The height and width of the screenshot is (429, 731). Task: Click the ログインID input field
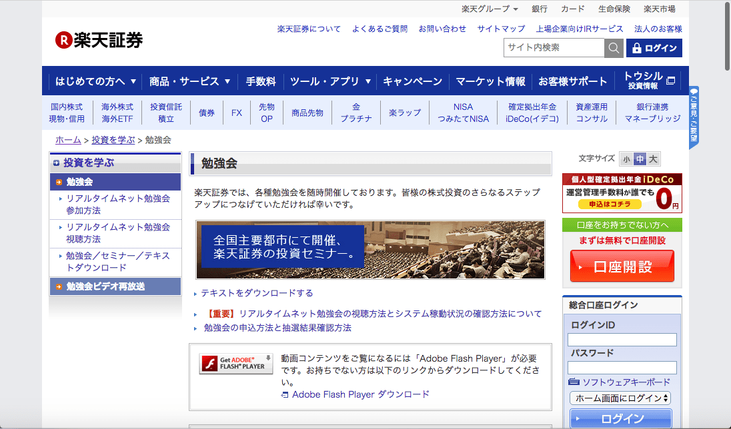coord(622,340)
